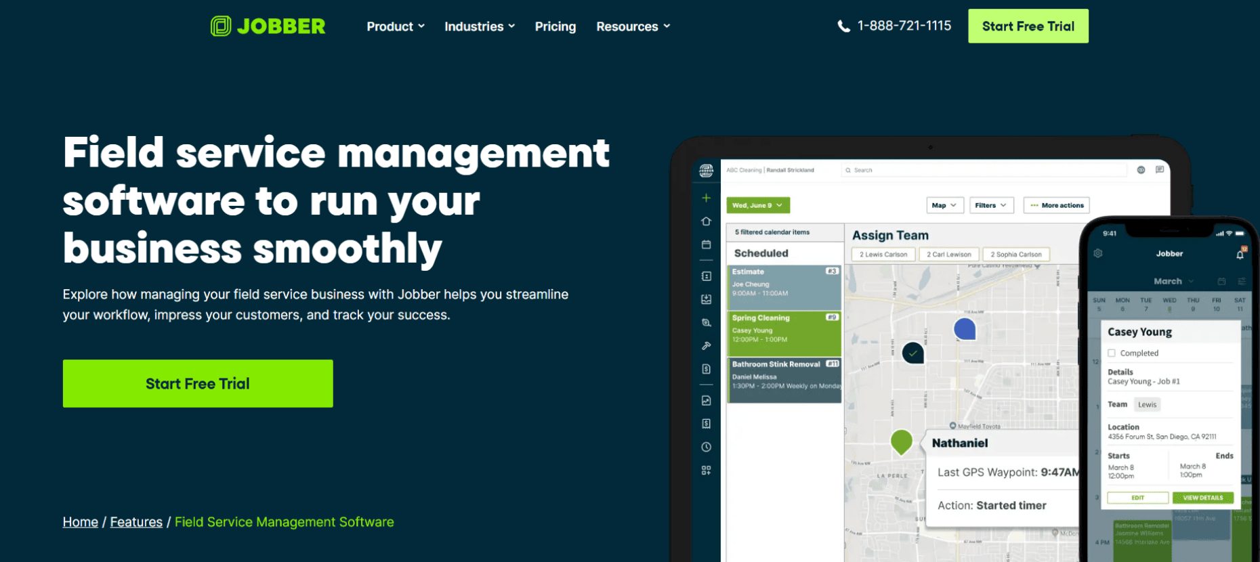Click the blue map pin
The image size is (1260, 562).
(x=965, y=329)
